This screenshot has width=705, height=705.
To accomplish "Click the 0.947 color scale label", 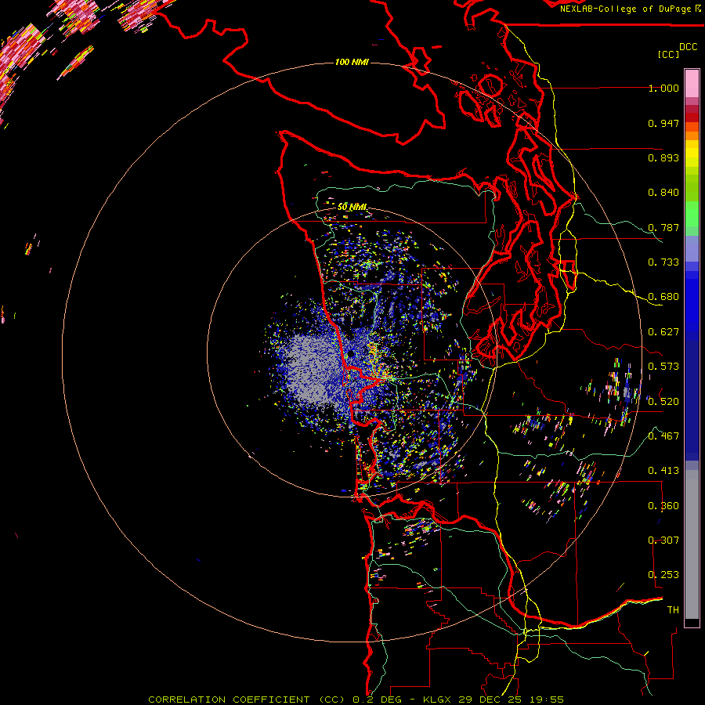I will [x=663, y=123].
